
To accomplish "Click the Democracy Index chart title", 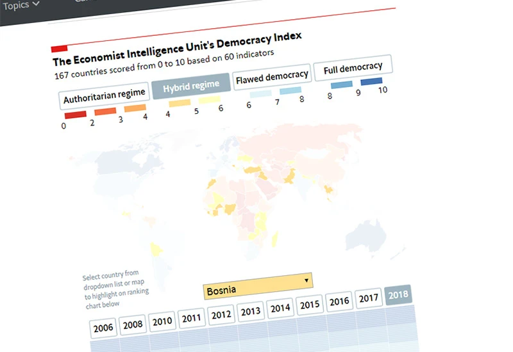I will tap(177, 49).
